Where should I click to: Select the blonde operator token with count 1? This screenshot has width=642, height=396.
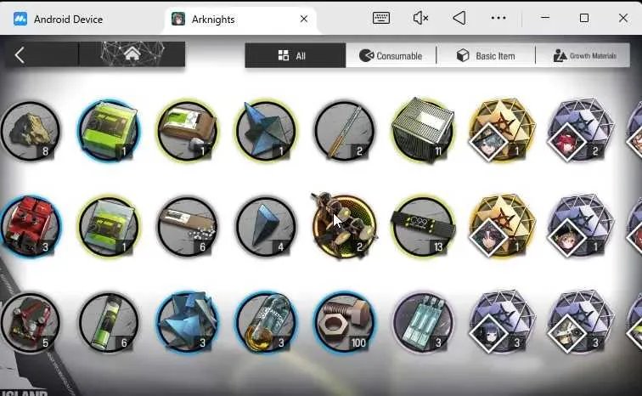[x=581, y=226]
